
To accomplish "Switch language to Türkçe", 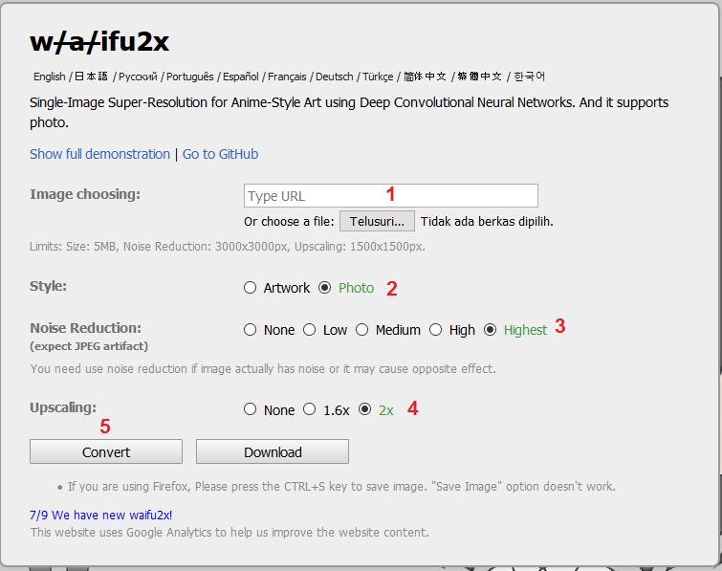I will point(378,77).
